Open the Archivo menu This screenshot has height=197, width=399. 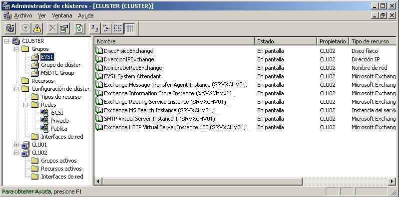[23, 16]
